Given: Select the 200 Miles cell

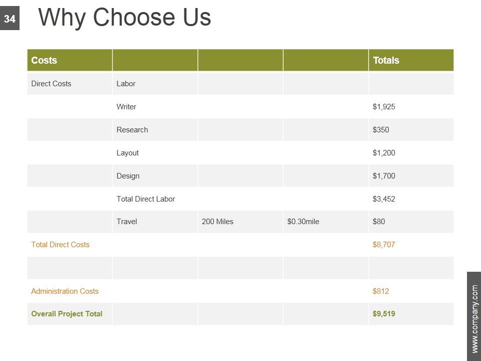Looking at the screenshot, I should pyautogui.click(x=240, y=222).
